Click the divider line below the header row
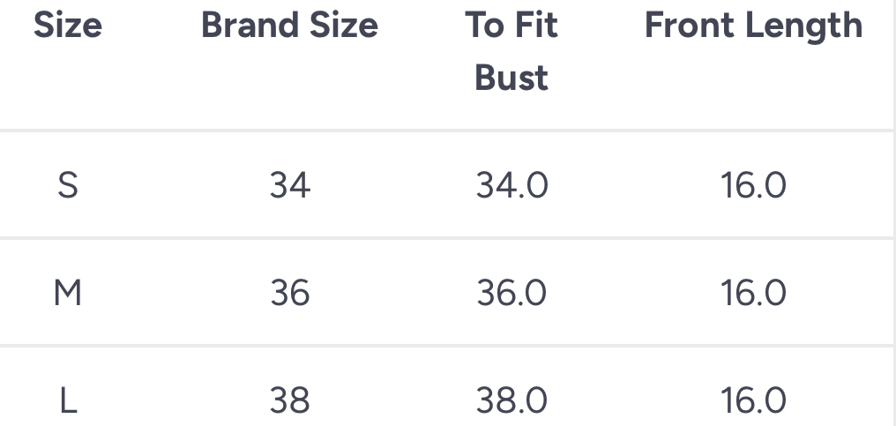Screen dimensions: 896x426 click(x=441, y=131)
